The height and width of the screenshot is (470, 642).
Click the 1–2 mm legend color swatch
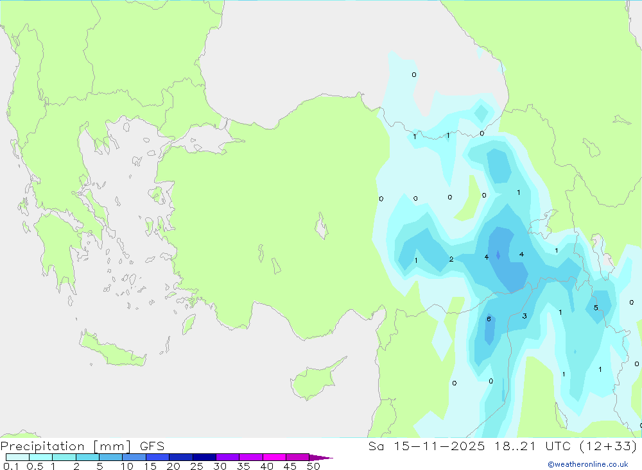[x=64, y=457]
